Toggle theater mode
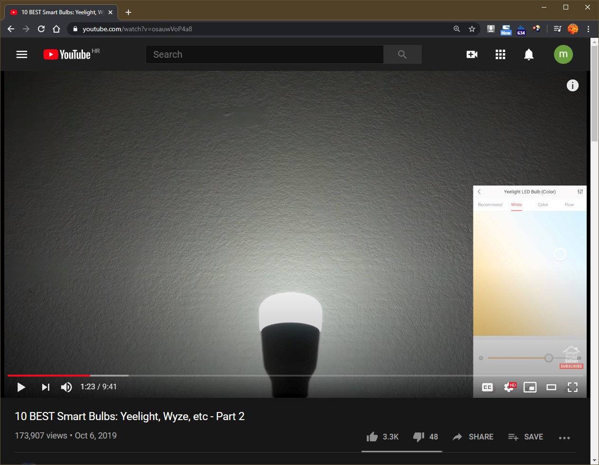This screenshot has height=465, width=599. pyautogui.click(x=551, y=387)
